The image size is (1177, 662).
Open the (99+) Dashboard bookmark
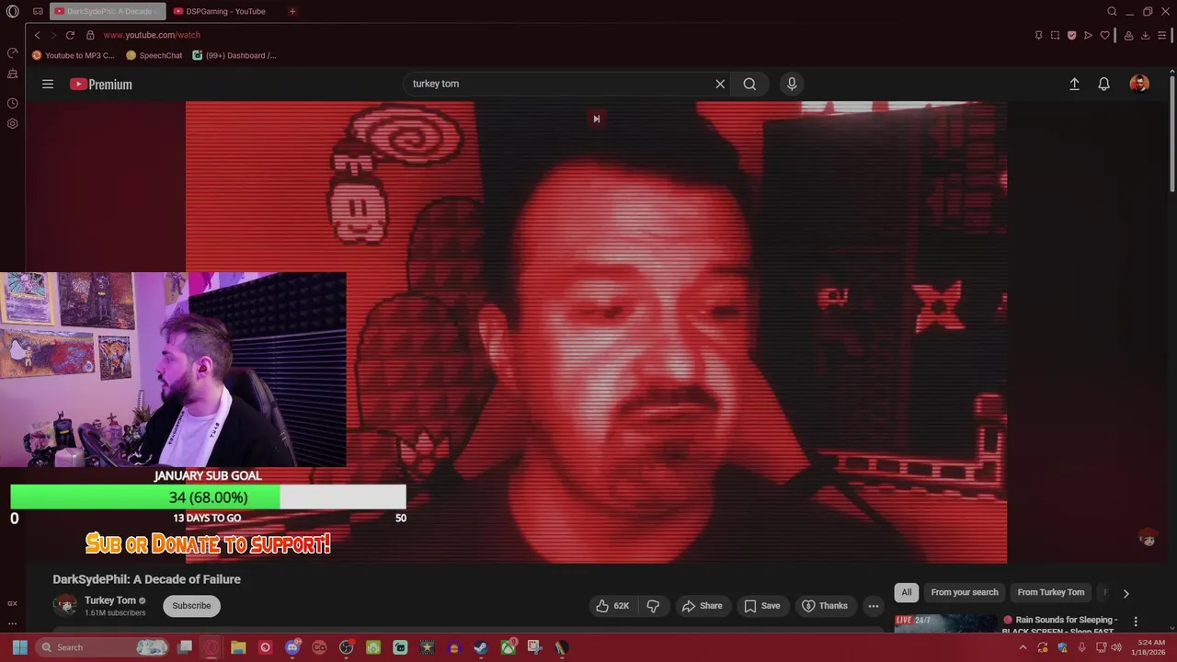tap(234, 55)
